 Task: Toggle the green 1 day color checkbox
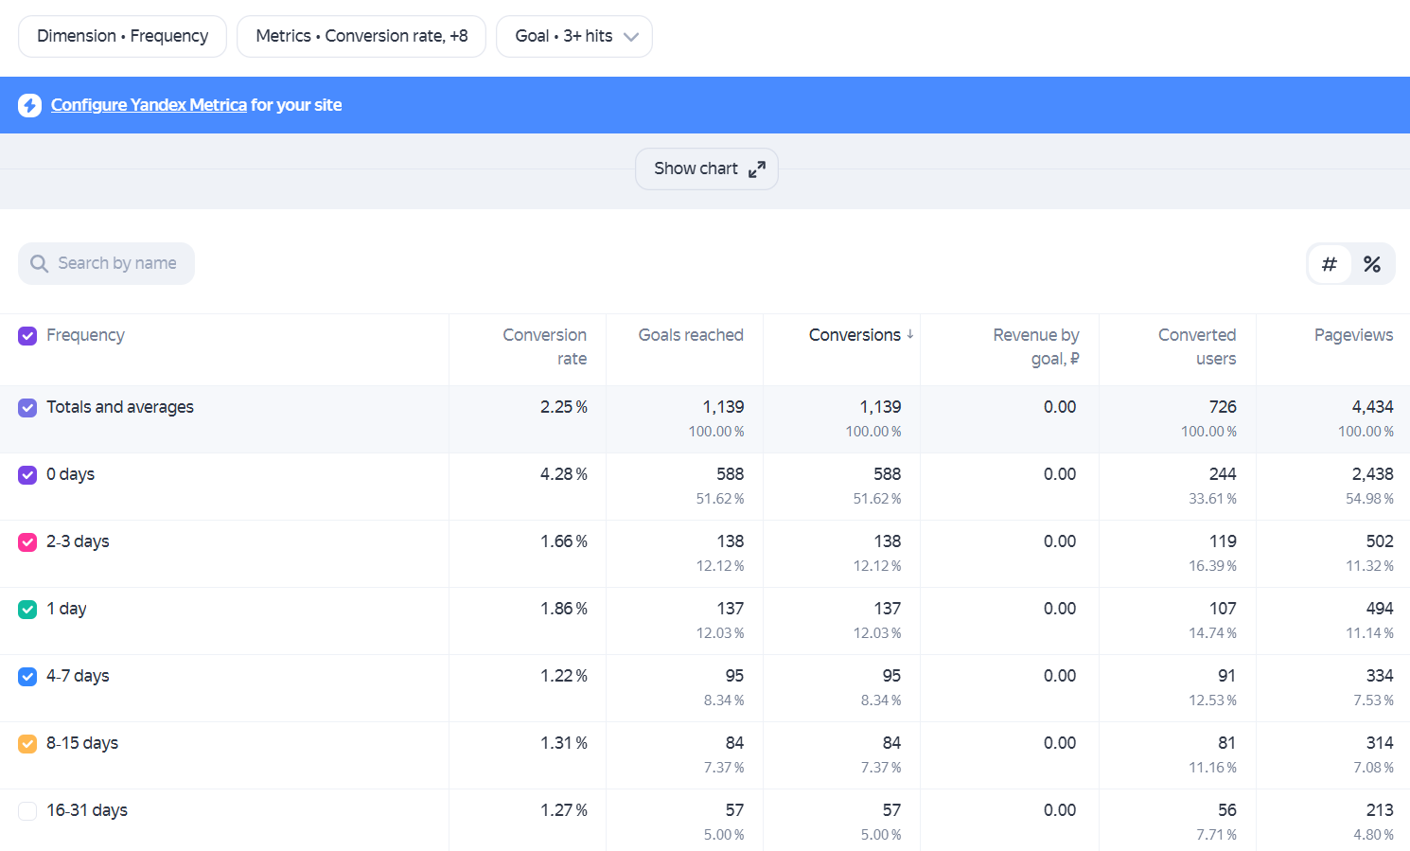click(27, 609)
